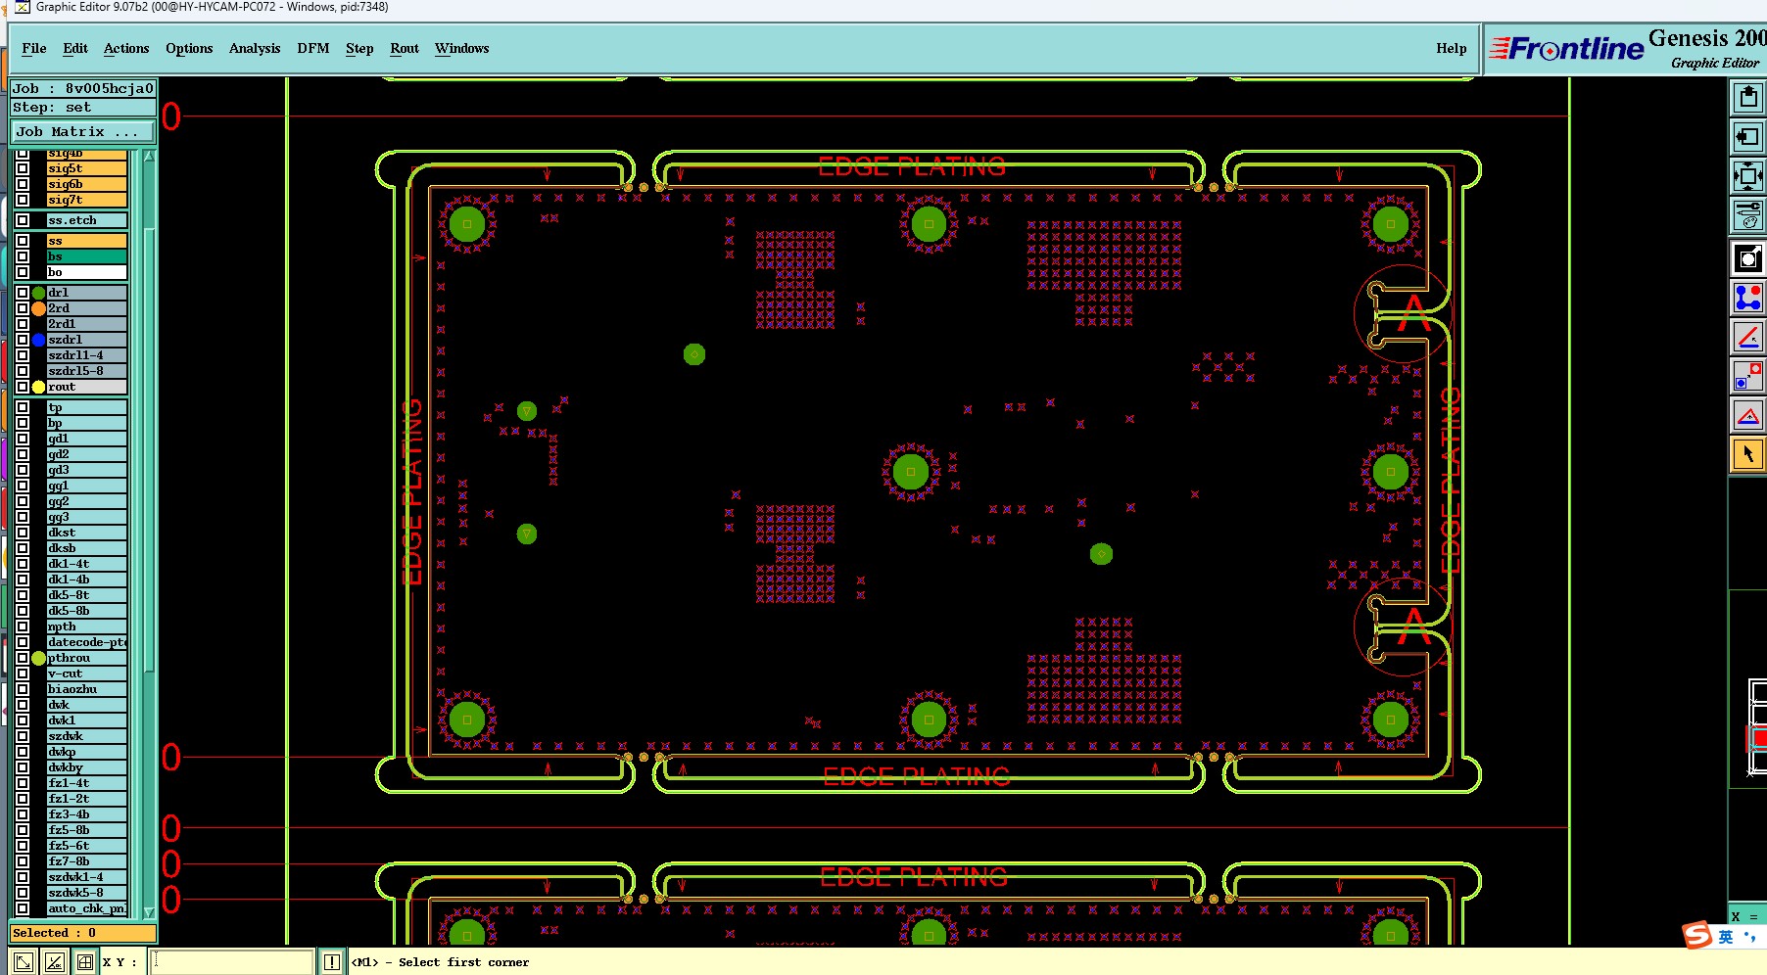The height and width of the screenshot is (975, 1767).
Task: Select the layer named fz5-8b
Action: click(87, 830)
